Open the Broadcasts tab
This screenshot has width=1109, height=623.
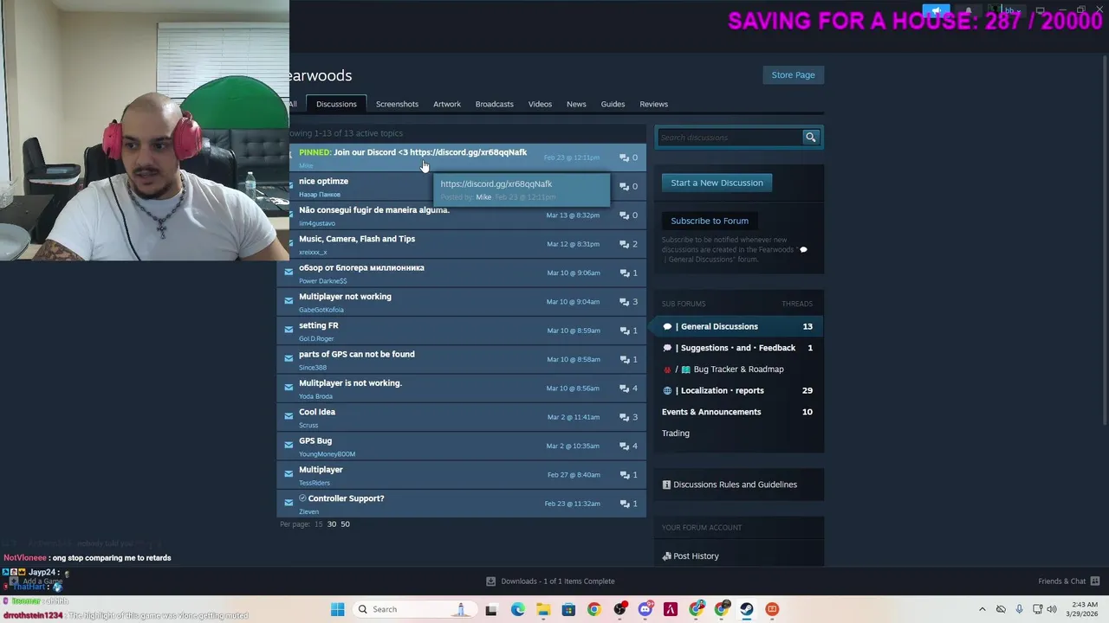[494, 104]
